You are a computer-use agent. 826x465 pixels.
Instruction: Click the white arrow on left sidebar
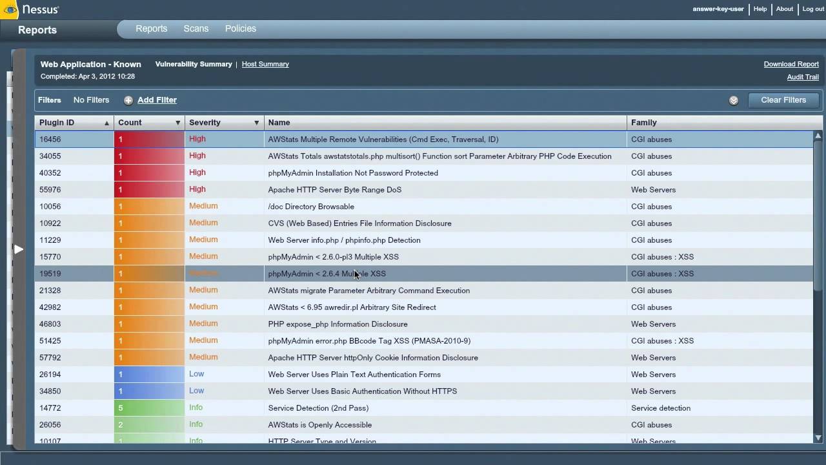[x=19, y=249]
